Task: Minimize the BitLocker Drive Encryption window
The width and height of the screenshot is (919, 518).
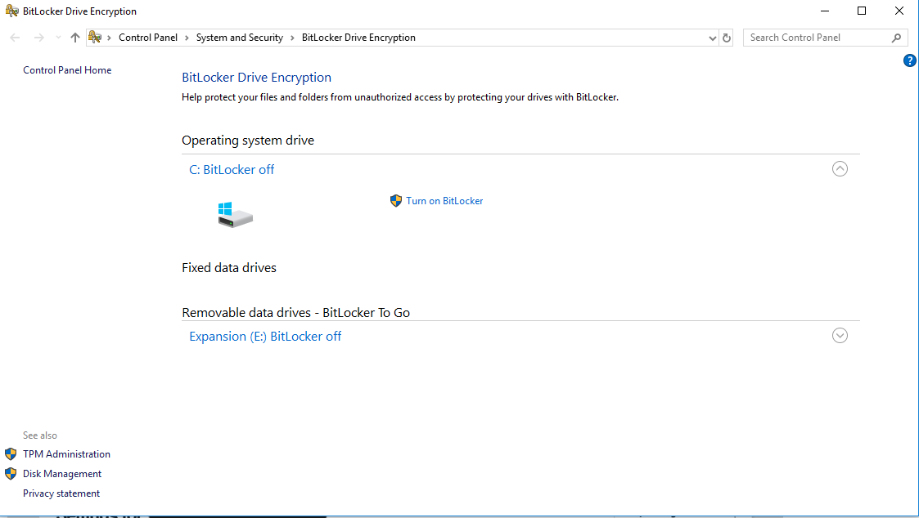Action: 825,11
